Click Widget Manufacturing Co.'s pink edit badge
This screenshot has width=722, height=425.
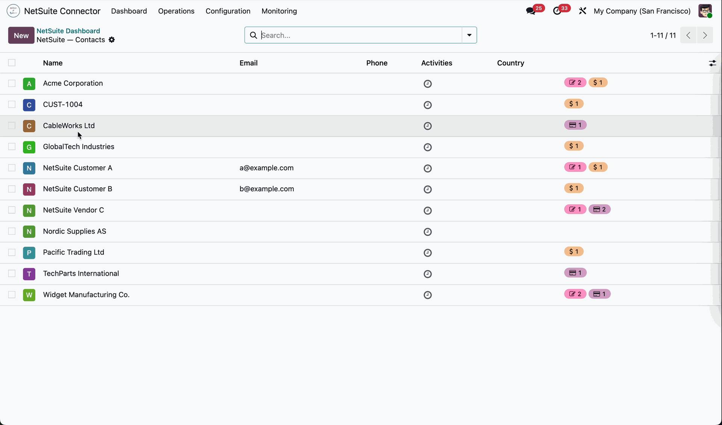coord(575,294)
